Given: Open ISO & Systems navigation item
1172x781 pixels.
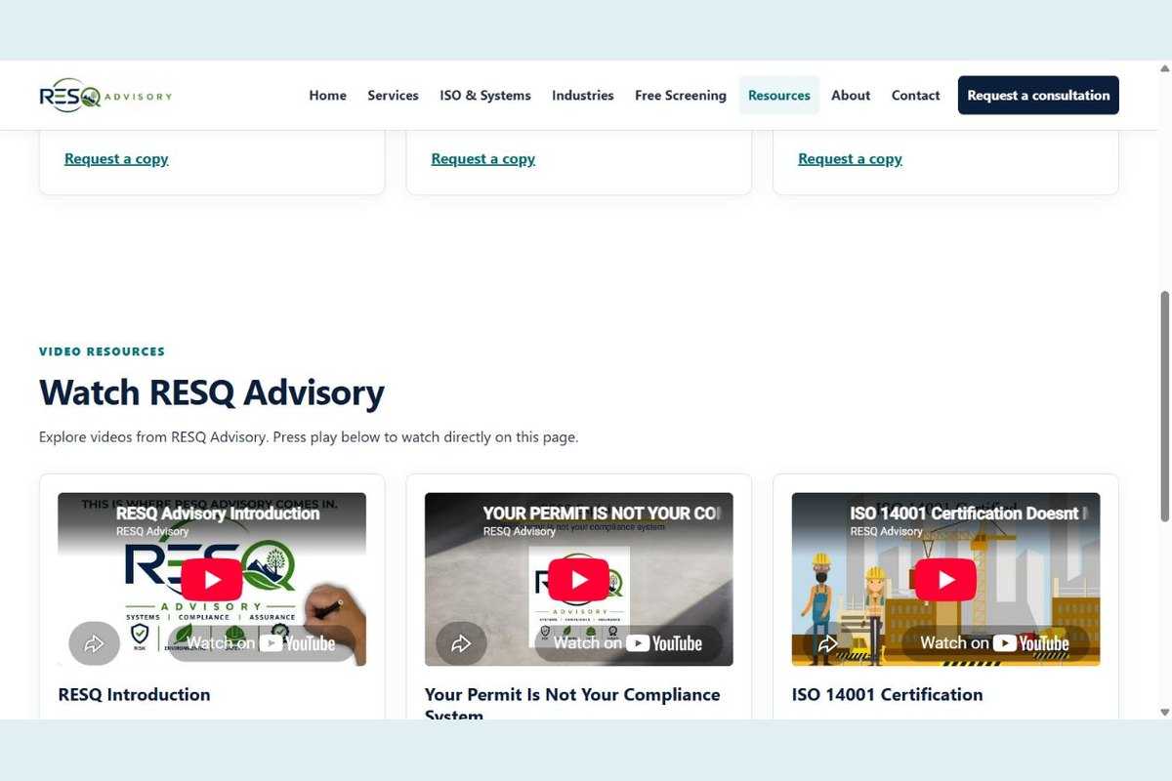Looking at the screenshot, I should click(x=485, y=96).
